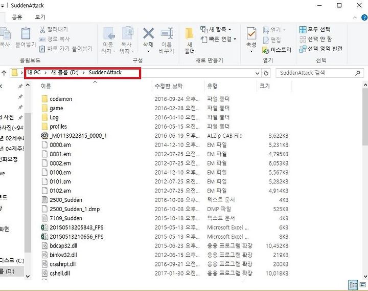The width and height of the screenshot is (368, 291).
Task: Click the 삭제 (Delete) X icon
Action: pos(148,33)
